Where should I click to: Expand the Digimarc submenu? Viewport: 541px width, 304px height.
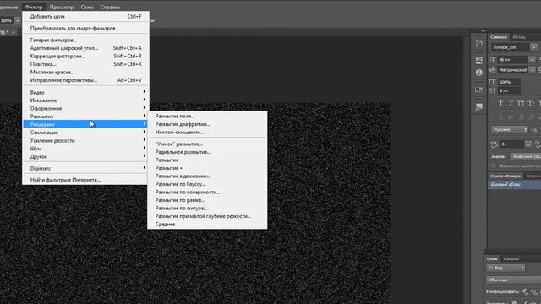tap(86, 169)
